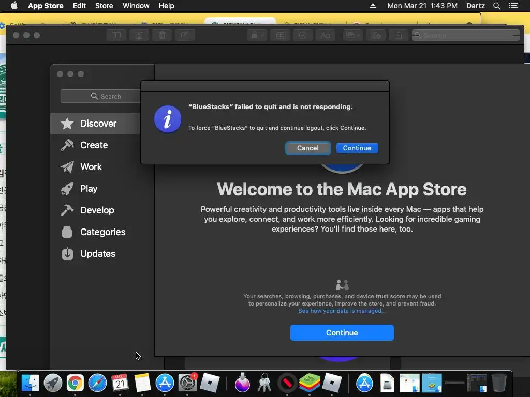
Task: Toggle the sidebar in the Notes window toolbar
Action: point(116,35)
